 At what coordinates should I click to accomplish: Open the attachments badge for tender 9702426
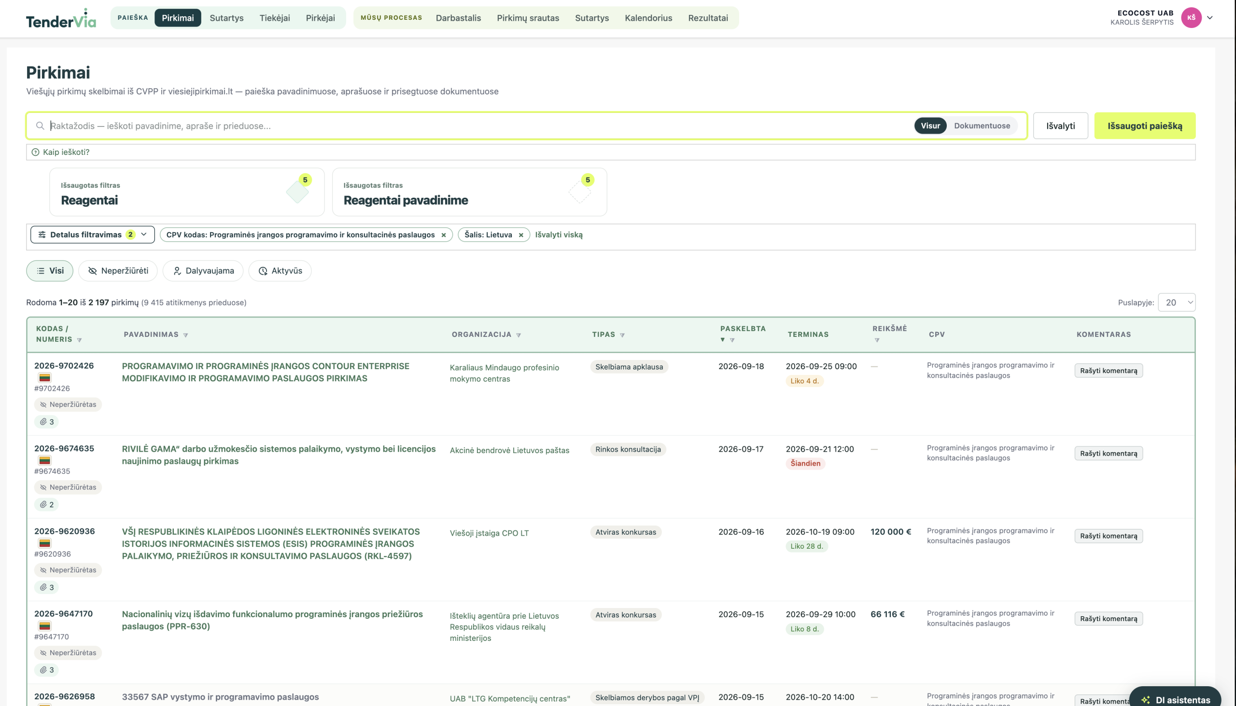[x=46, y=422]
